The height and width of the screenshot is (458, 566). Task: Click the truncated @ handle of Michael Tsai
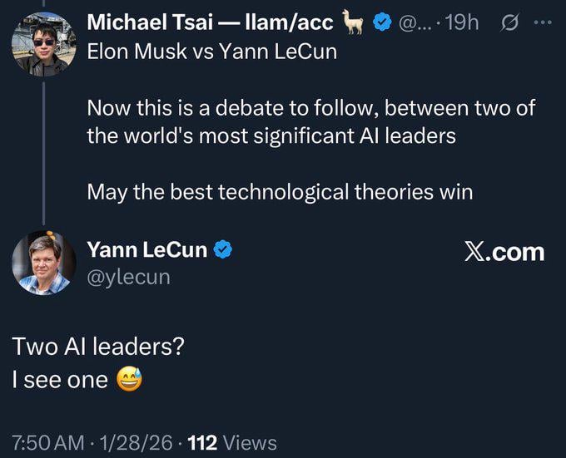415,22
